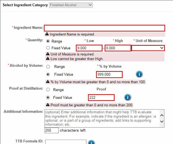Screen dimensions: 173x144
Task: Click the Low quantity field showing 9.000
Action: pos(89,48)
